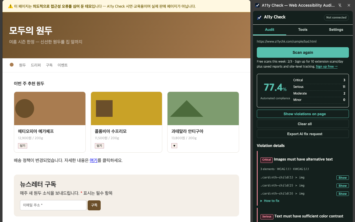This screenshot has width=355, height=222.
Task: Click Images must have alternative text title
Action: (303, 159)
